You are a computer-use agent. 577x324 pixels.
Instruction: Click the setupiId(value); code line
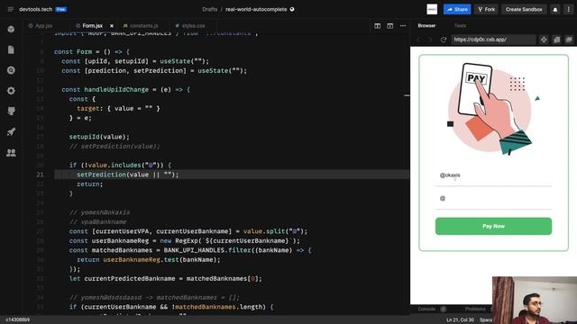(x=99, y=137)
